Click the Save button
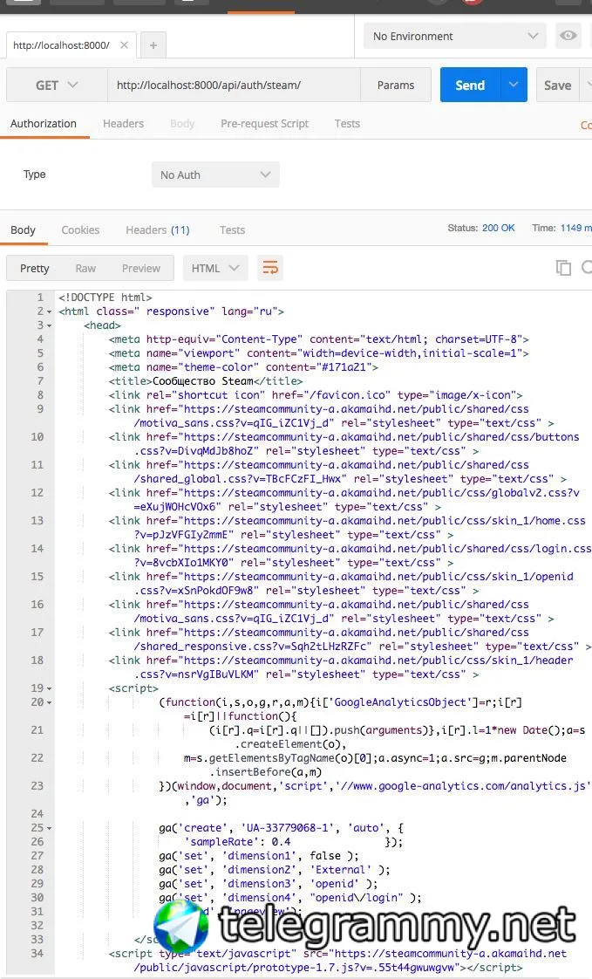Image resolution: width=592 pixels, height=979 pixels. [557, 85]
